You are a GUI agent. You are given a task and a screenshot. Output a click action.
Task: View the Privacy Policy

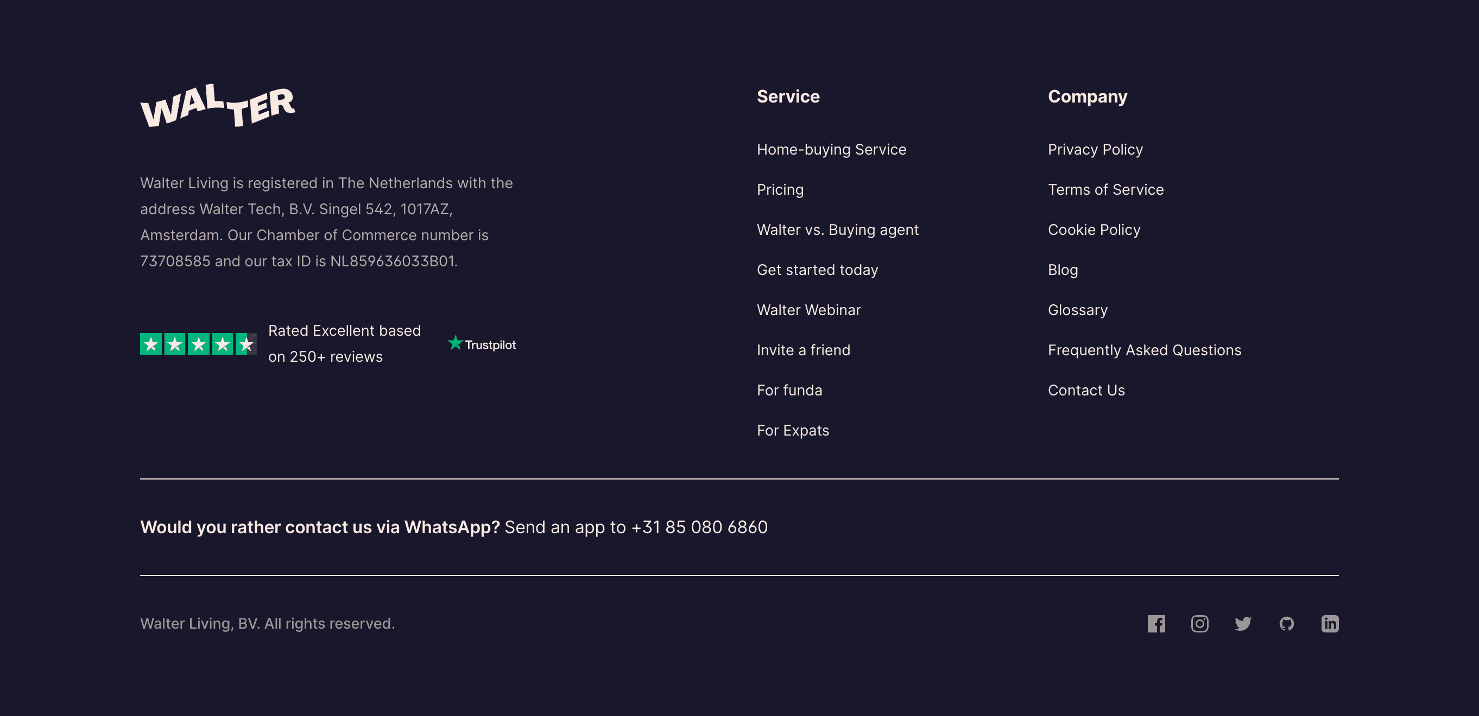point(1095,149)
